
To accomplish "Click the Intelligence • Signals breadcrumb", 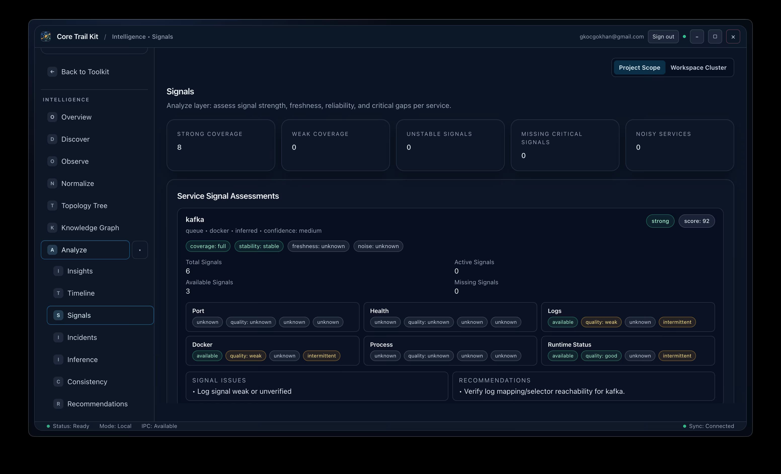I will pyautogui.click(x=143, y=36).
